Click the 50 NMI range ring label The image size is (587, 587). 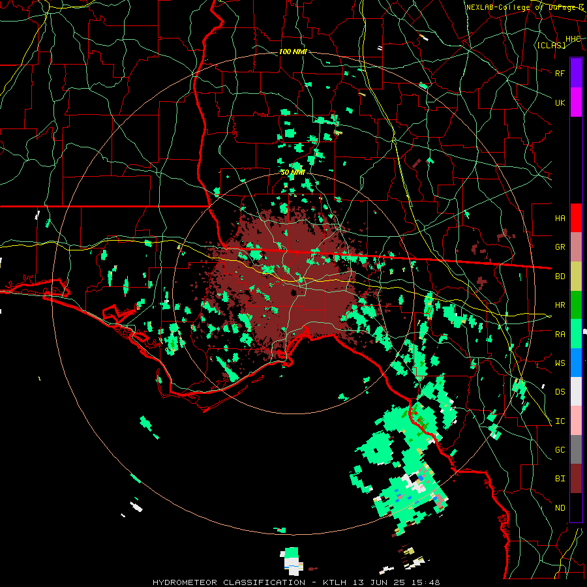293,172
